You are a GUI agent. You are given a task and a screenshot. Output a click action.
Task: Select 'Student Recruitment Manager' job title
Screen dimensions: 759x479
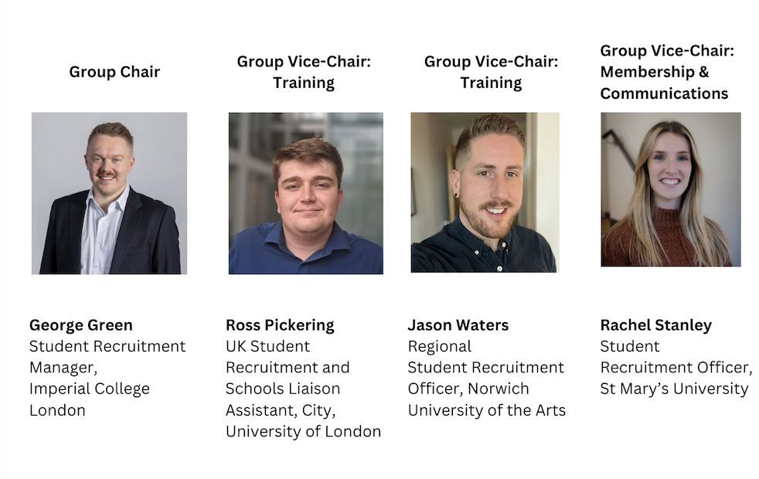pyautogui.click(x=107, y=357)
